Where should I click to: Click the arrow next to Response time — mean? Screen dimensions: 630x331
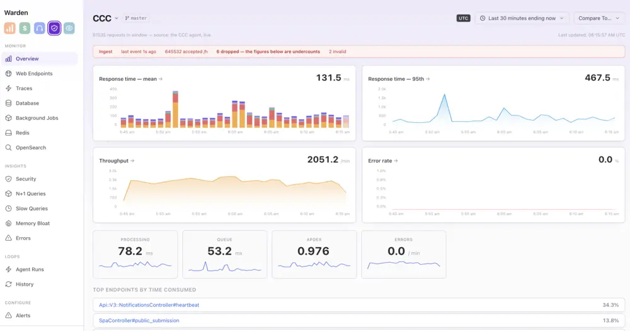161,79
